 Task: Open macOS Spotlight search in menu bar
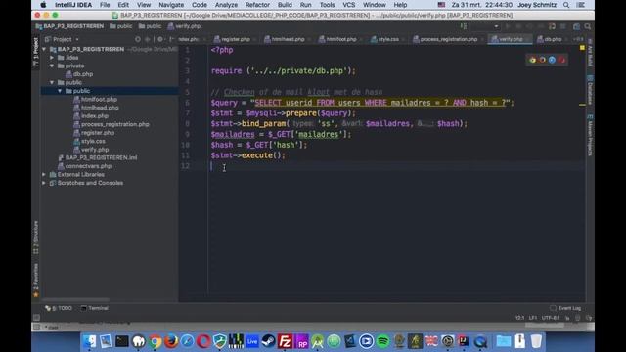[x=566, y=5]
